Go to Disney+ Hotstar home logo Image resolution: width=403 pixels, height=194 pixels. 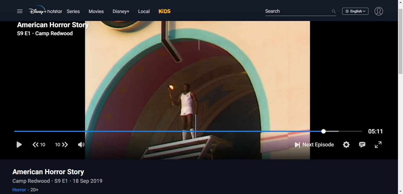[45, 11]
